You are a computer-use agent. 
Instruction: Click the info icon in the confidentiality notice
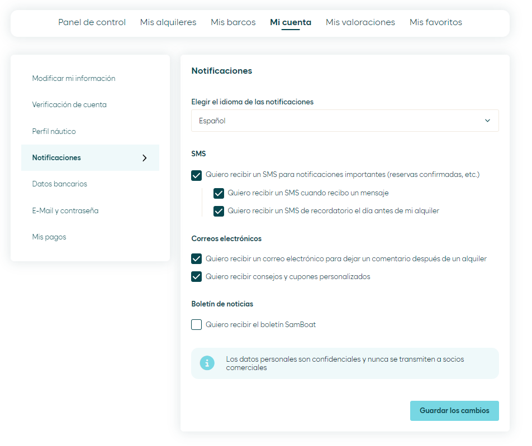click(x=207, y=363)
